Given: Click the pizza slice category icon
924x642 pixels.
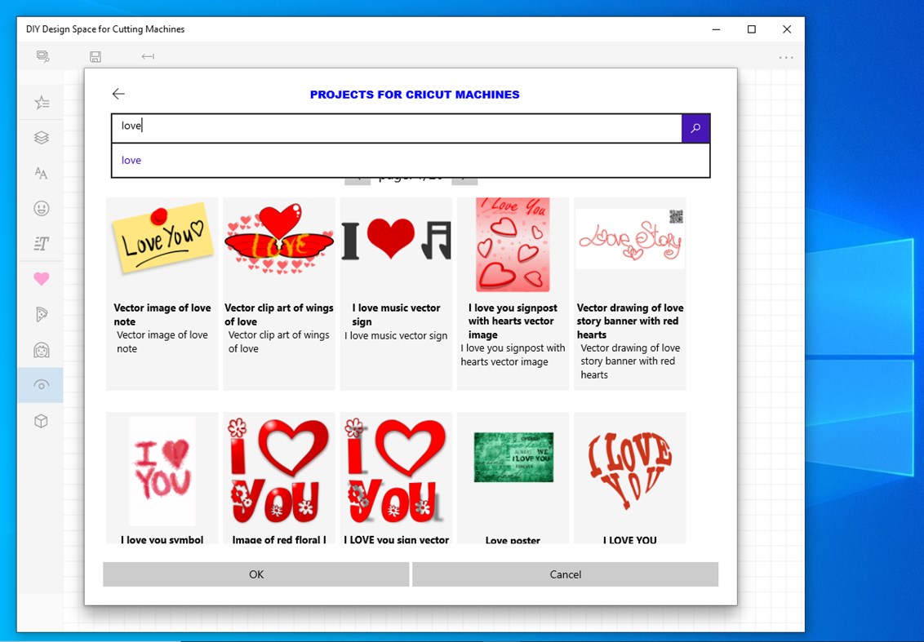Looking at the screenshot, I should 41,314.
